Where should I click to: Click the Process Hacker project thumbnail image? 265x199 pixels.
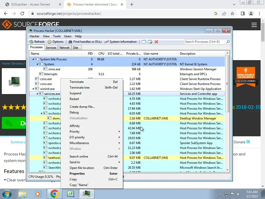tap(14, 81)
